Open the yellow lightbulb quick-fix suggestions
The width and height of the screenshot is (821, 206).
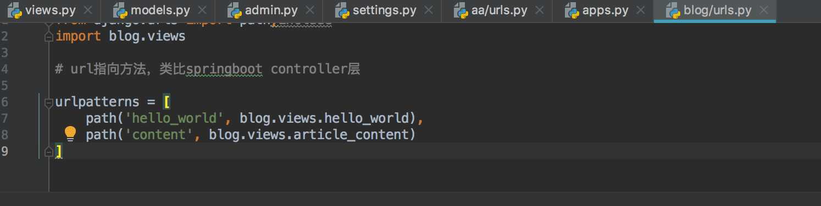[x=70, y=134]
